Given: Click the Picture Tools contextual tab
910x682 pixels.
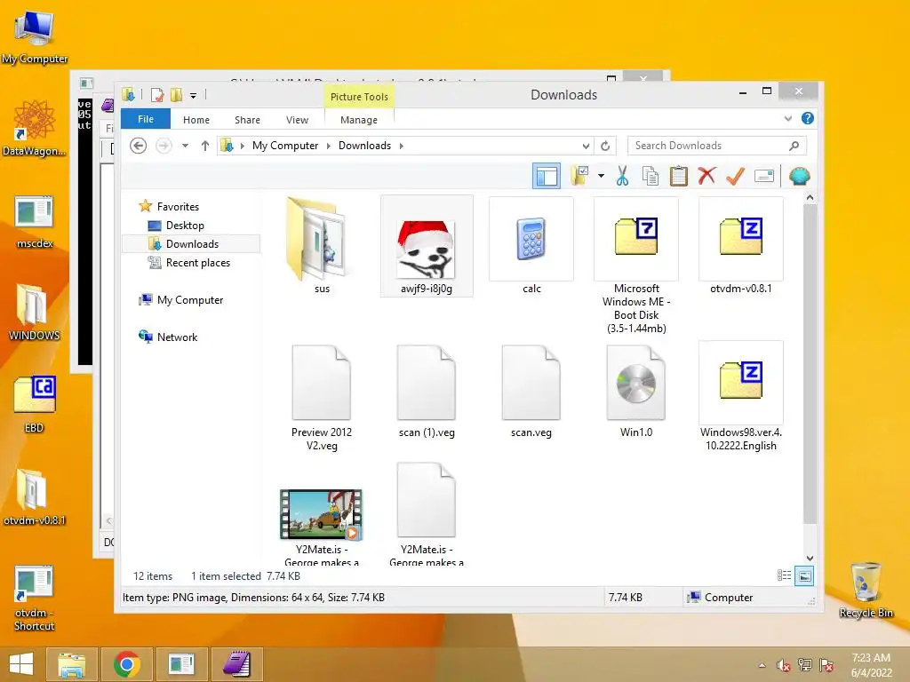Looking at the screenshot, I should [359, 97].
